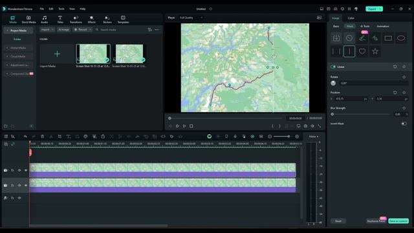Select the import mask icon
This screenshot has height=233, width=414.
(x=336, y=38)
